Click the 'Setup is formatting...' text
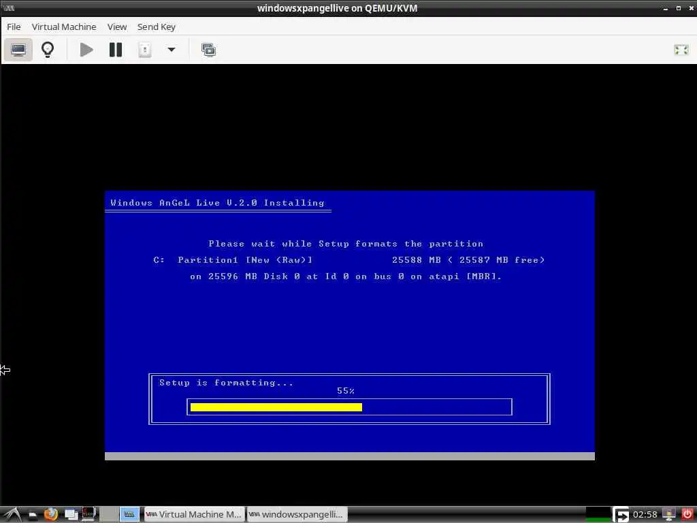The image size is (697, 523). (x=226, y=383)
